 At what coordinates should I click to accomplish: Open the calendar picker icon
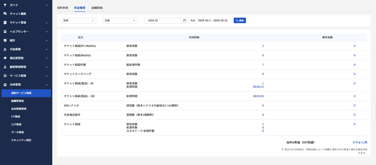184,21
